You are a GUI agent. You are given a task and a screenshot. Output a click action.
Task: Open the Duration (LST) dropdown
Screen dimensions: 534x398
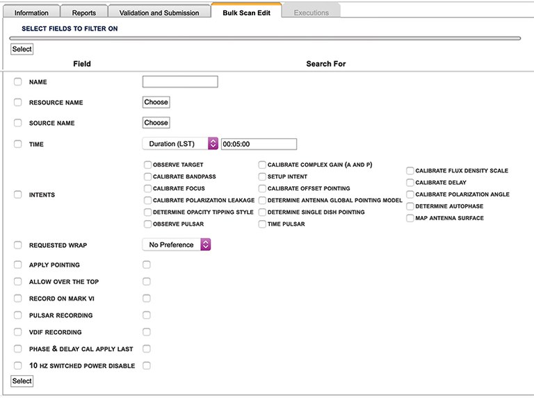[x=180, y=144]
